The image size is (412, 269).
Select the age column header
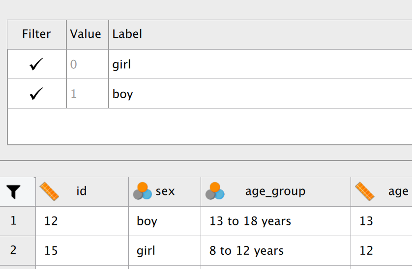(x=381, y=191)
